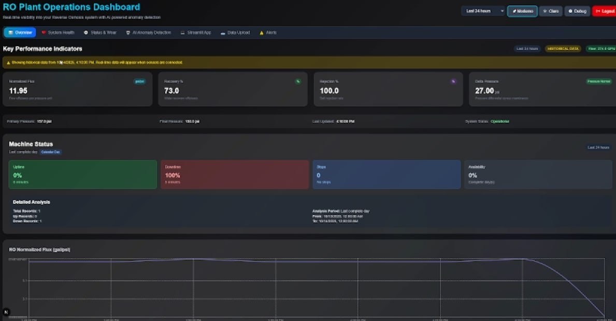
Task: Click the Operational system status text
Action: coord(500,121)
